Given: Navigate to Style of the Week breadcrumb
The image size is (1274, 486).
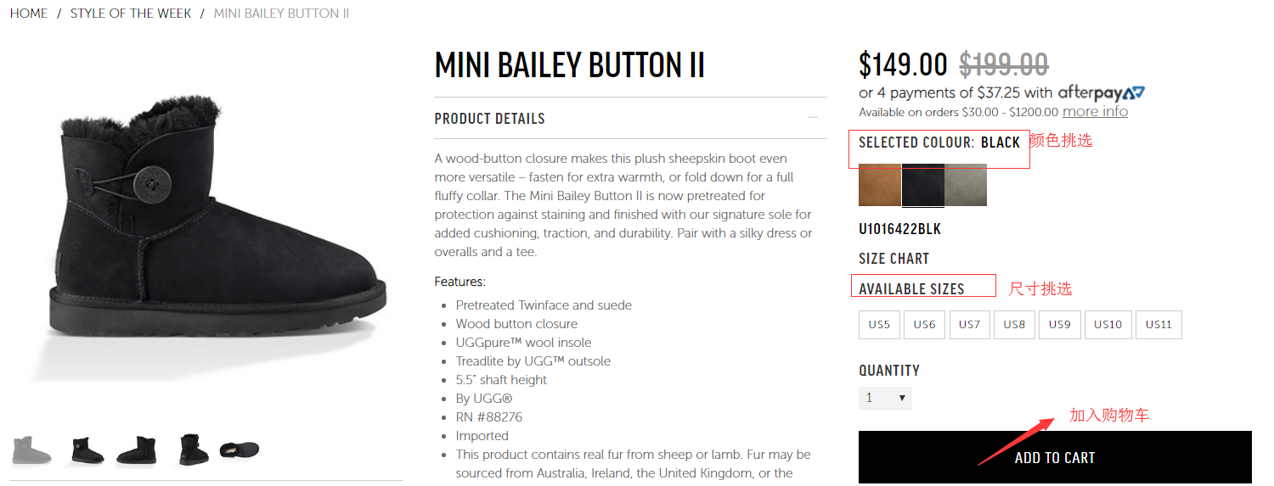Looking at the screenshot, I should coord(131,14).
